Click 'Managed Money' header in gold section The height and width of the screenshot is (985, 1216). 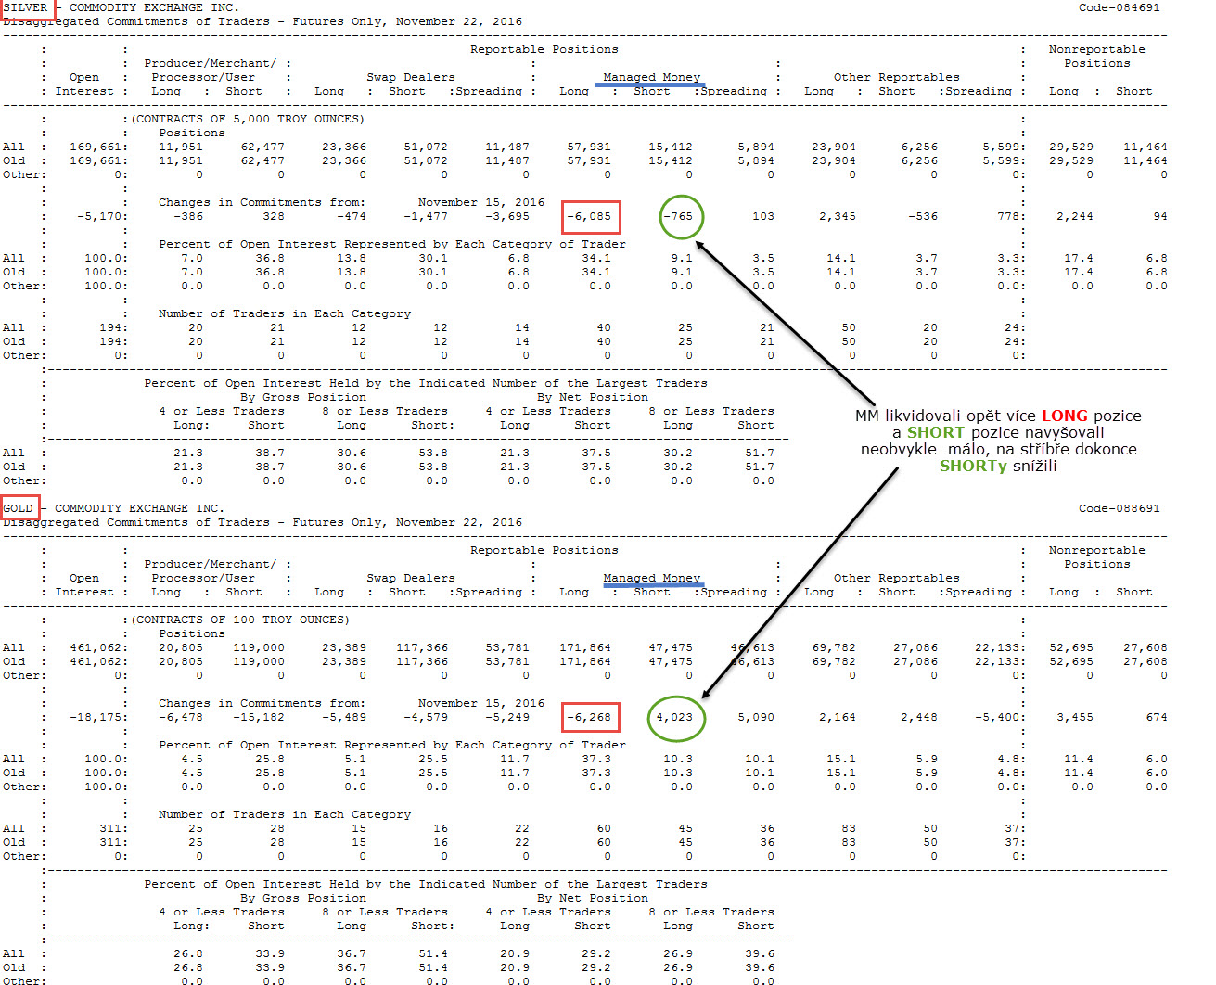click(651, 578)
